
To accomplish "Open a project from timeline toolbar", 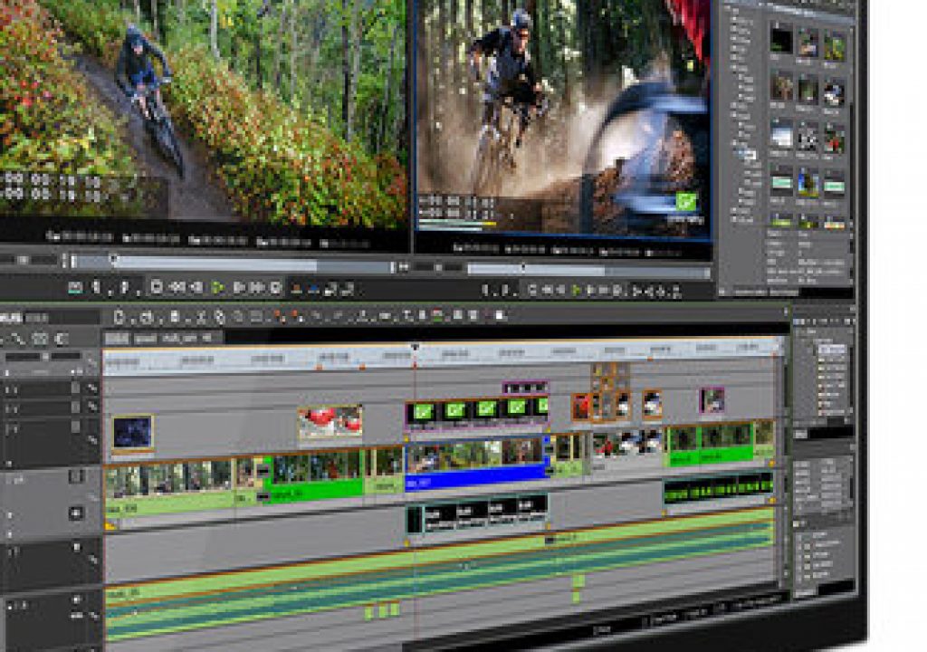I will point(146,318).
